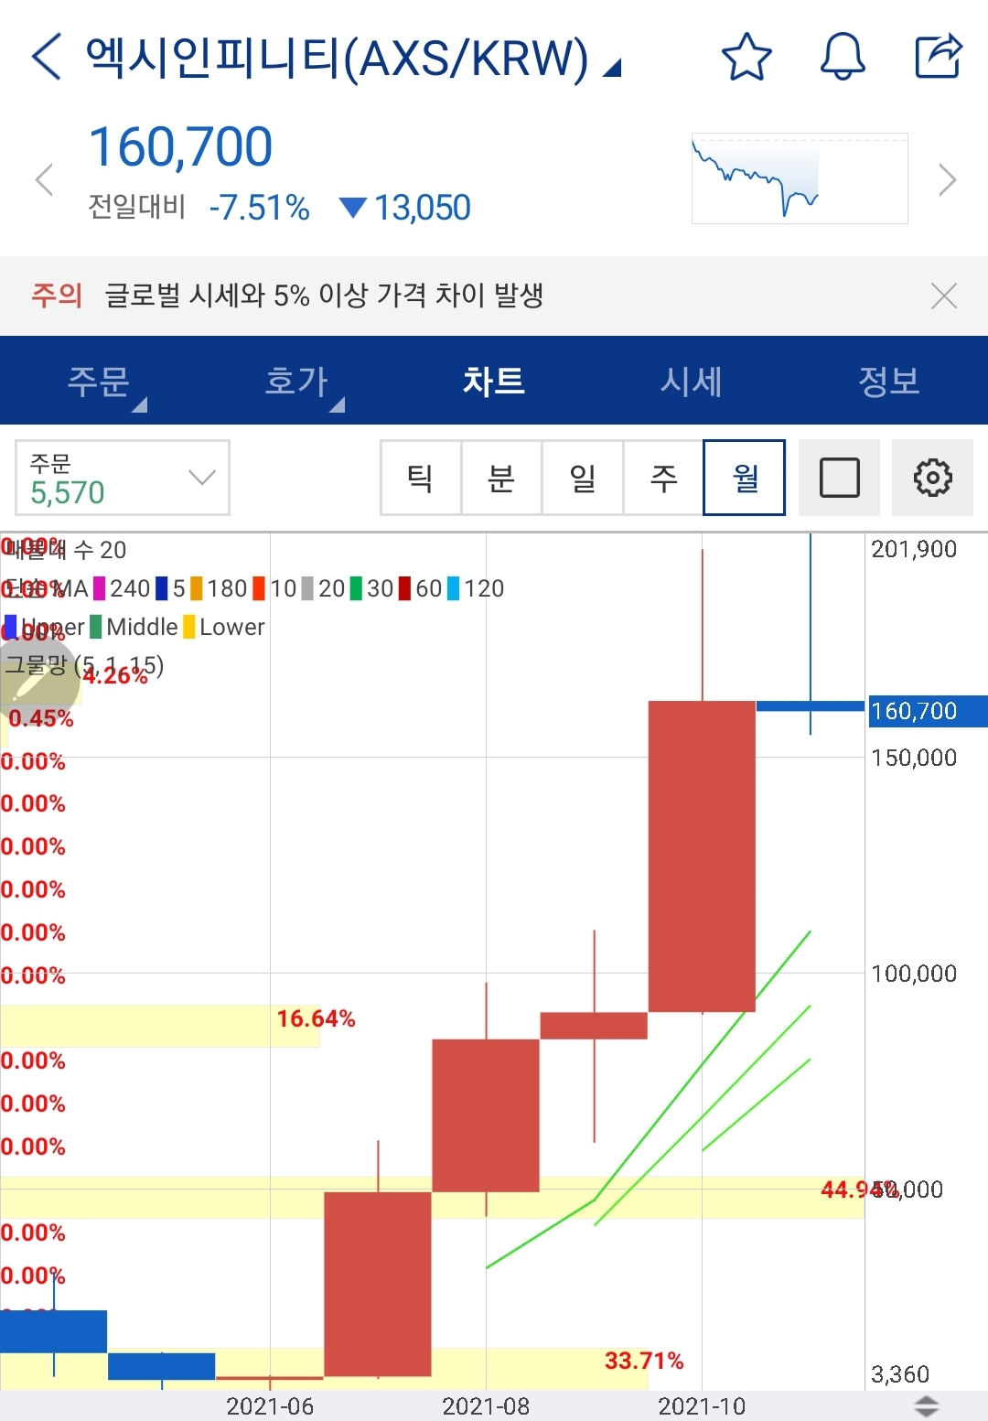The height and width of the screenshot is (1421, 988).
Task: Tap the 2021-06 date axis label
Action: [x=270, y=1406]
